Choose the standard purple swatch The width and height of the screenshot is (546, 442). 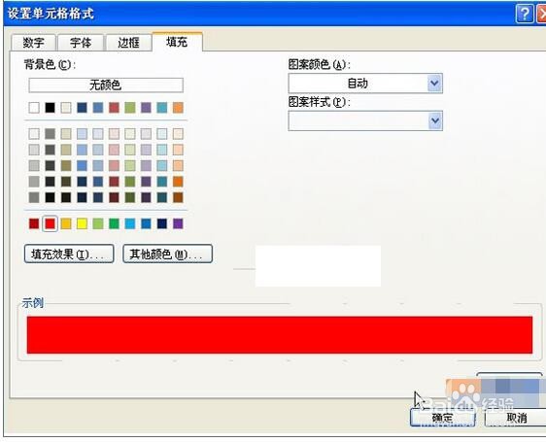(178, 223)
